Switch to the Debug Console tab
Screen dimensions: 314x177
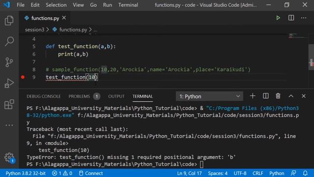tap(44, 96)
